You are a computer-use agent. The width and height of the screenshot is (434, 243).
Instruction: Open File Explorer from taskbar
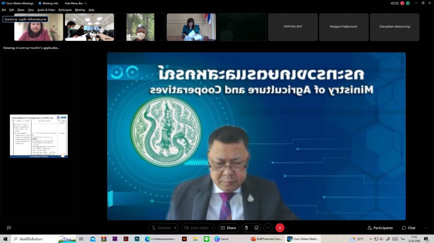tap(195, 239)
